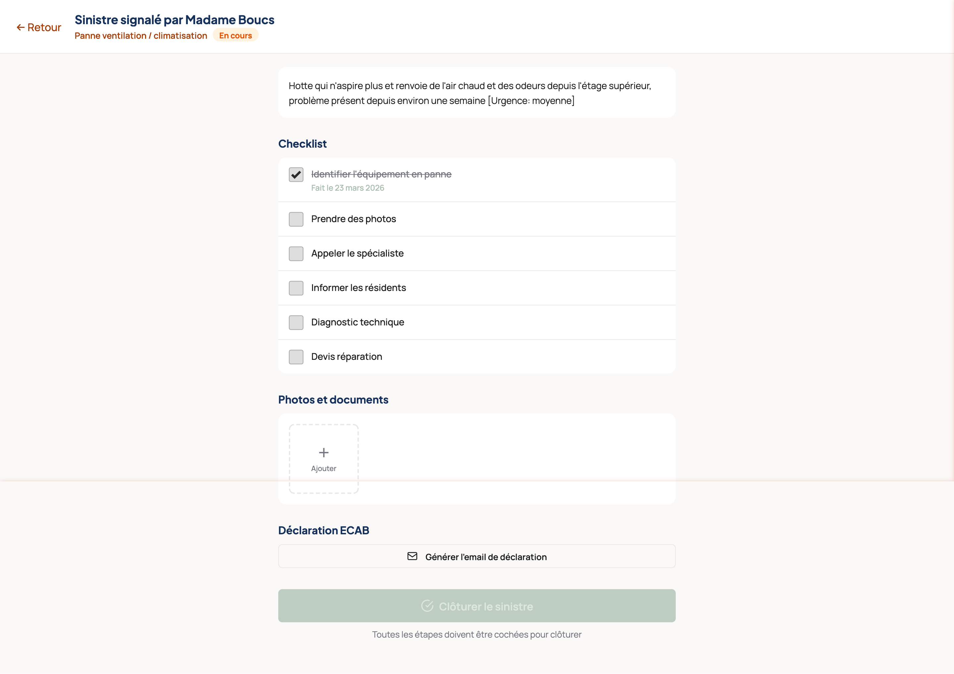Click the back arrow next to Retour
The width and height of the screenshot is (954, 674).
pos(20,27)
